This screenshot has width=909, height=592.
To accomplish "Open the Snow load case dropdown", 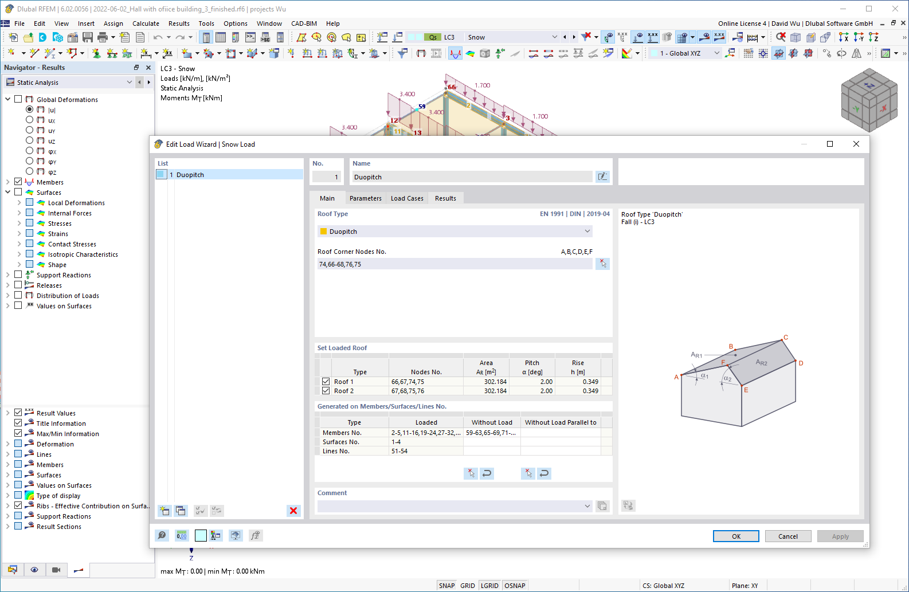I will pyautogui.click(x=554, y=37).
